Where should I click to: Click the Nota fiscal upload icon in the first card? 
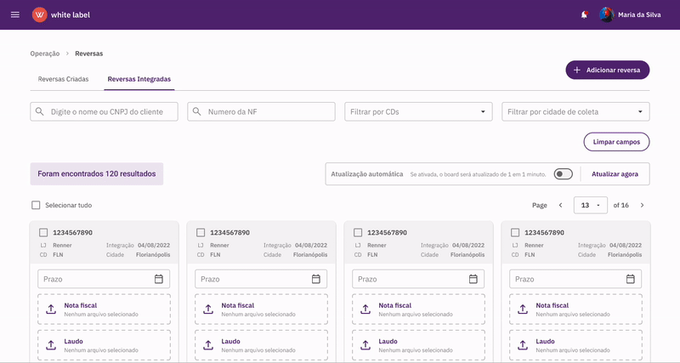[51, 309]
